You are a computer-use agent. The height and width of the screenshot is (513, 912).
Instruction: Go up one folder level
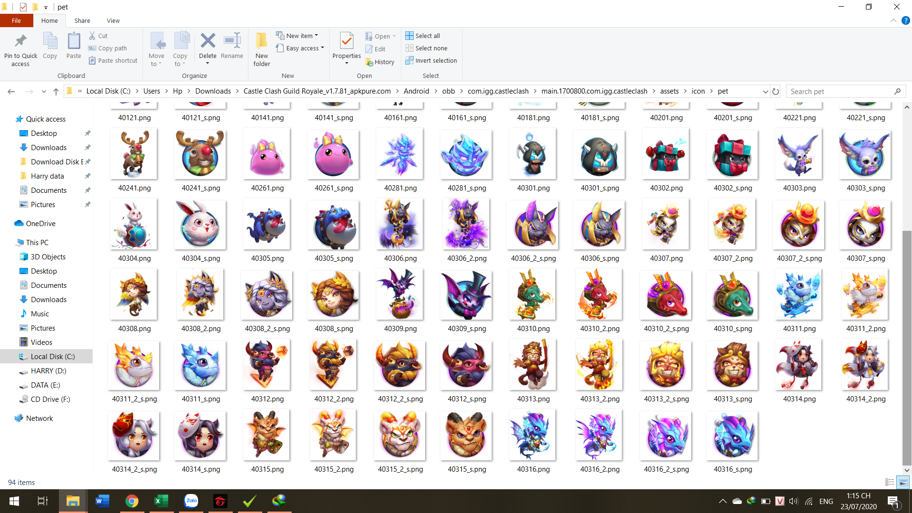click(56, 91)
